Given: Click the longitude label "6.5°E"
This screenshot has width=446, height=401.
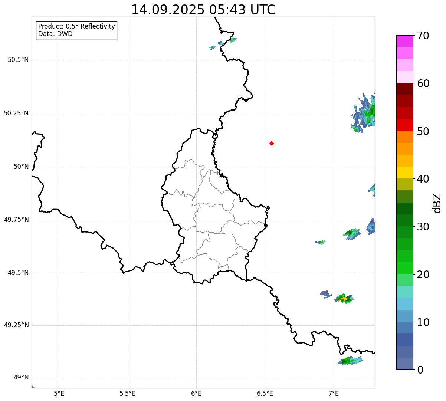Looking at the screenshot, I should (265, 393).
